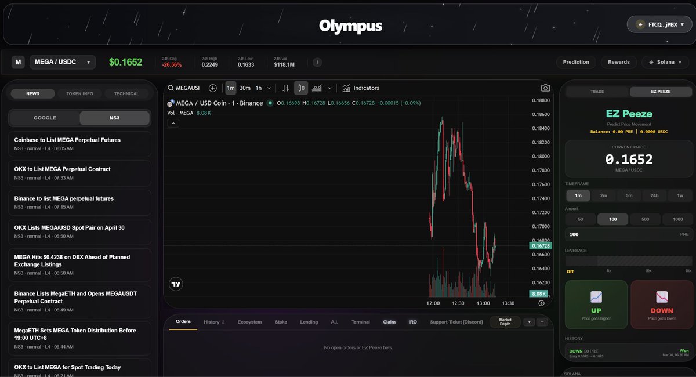The image size is (696, 377).
Task: Click the TradingView logo on chart
Action: tap(176, 284)
